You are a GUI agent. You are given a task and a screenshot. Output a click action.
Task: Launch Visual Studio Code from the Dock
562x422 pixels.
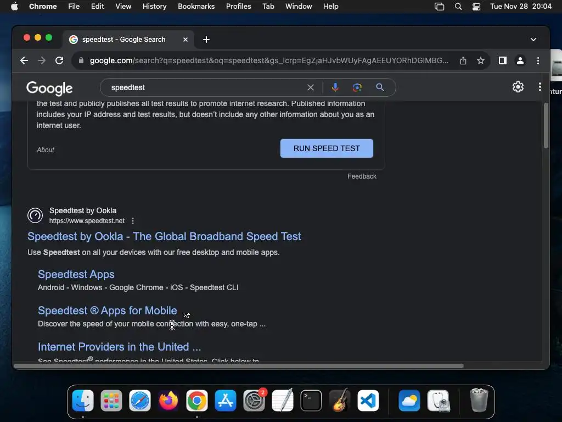point(368,401)
